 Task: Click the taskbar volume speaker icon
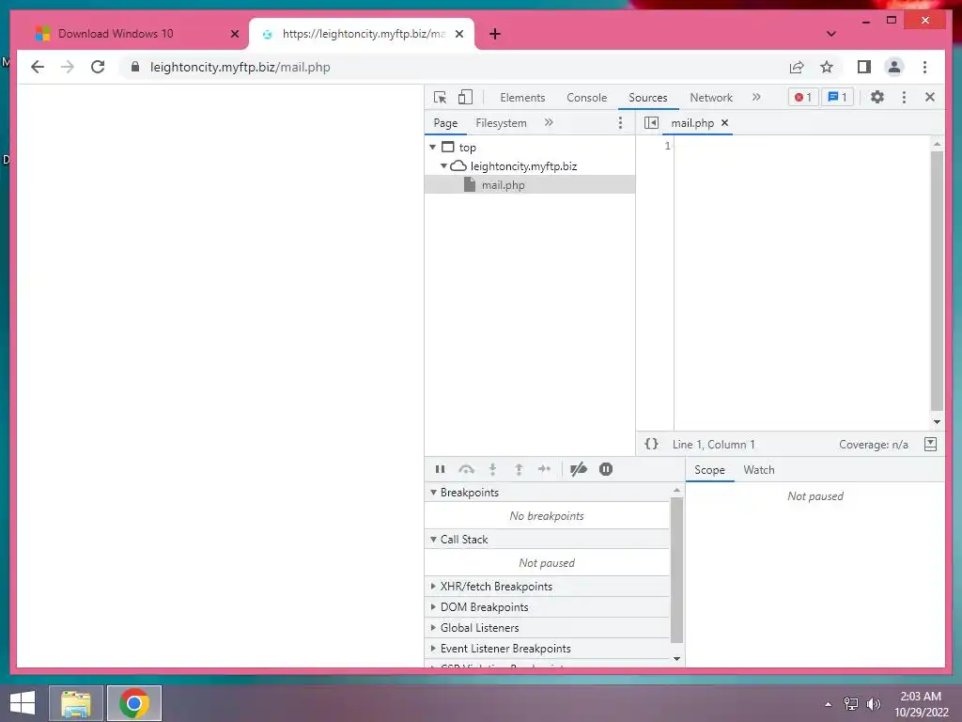click(x=874, y=704)
